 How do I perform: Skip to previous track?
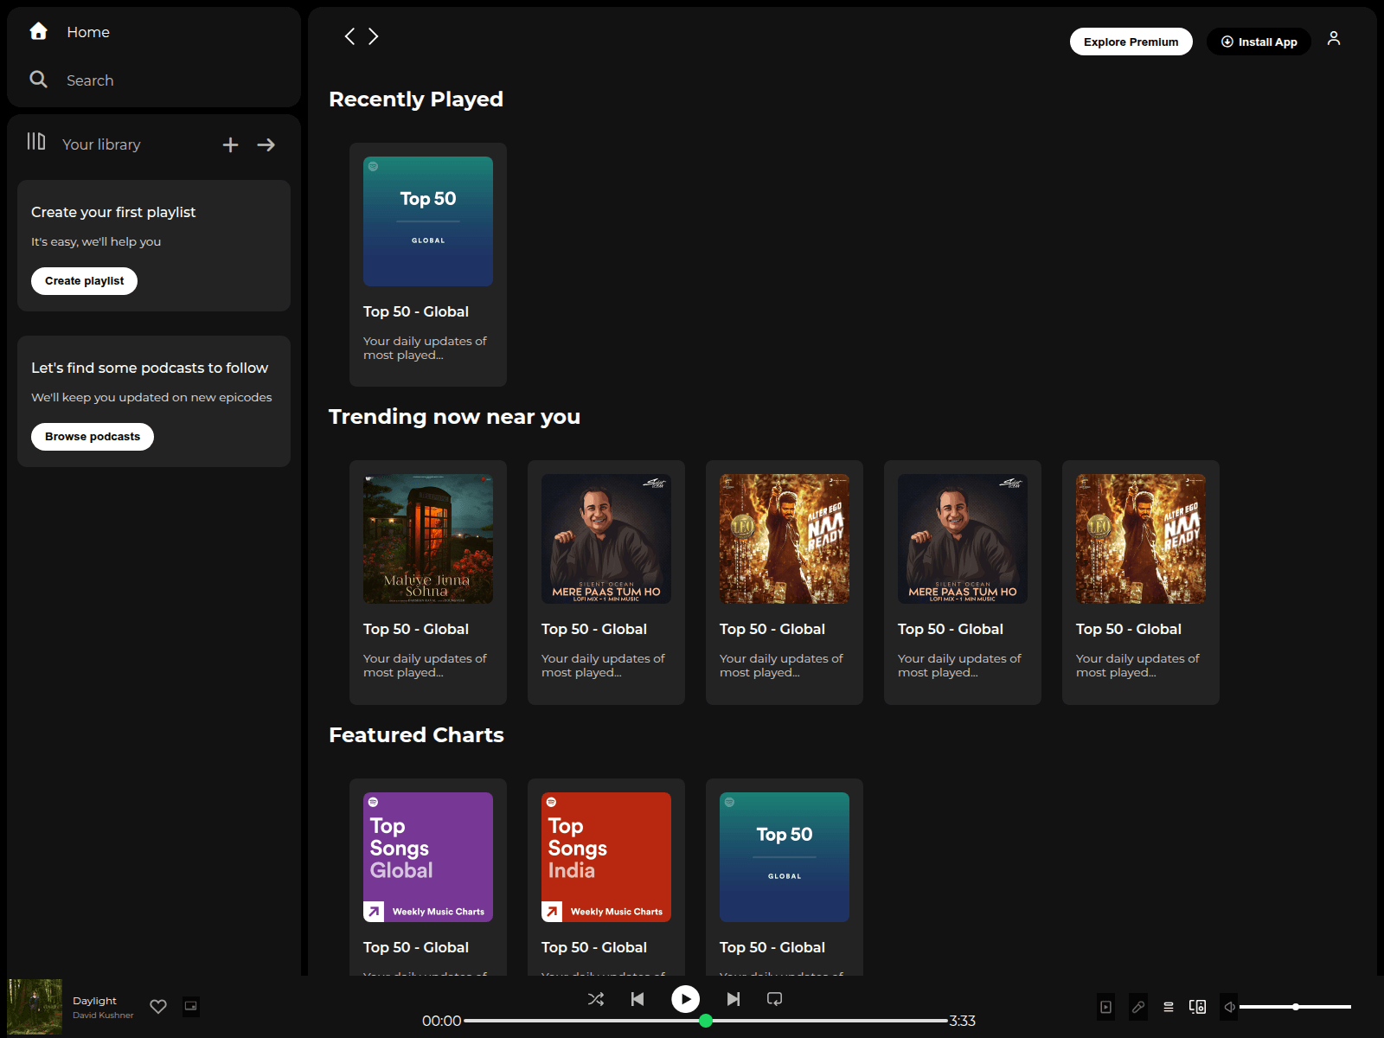point(638,999)
